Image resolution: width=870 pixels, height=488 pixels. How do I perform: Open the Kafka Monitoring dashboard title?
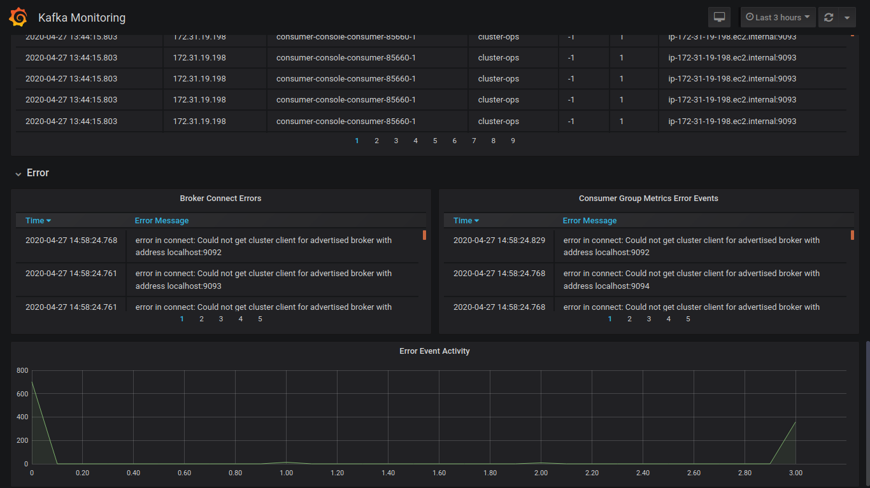82,18
